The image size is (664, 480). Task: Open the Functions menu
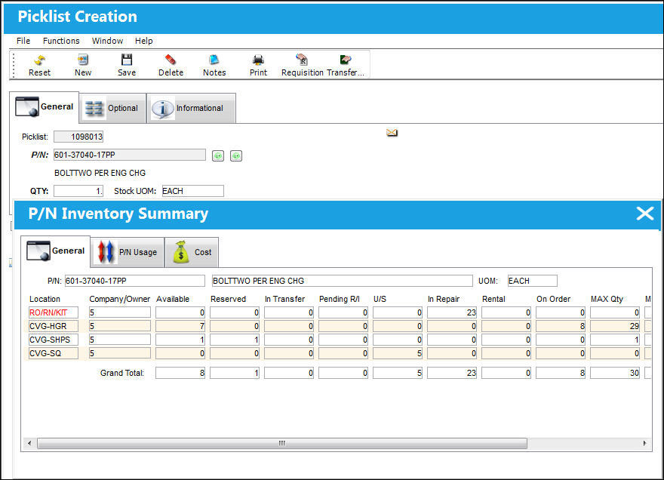(x=61, y=41)
